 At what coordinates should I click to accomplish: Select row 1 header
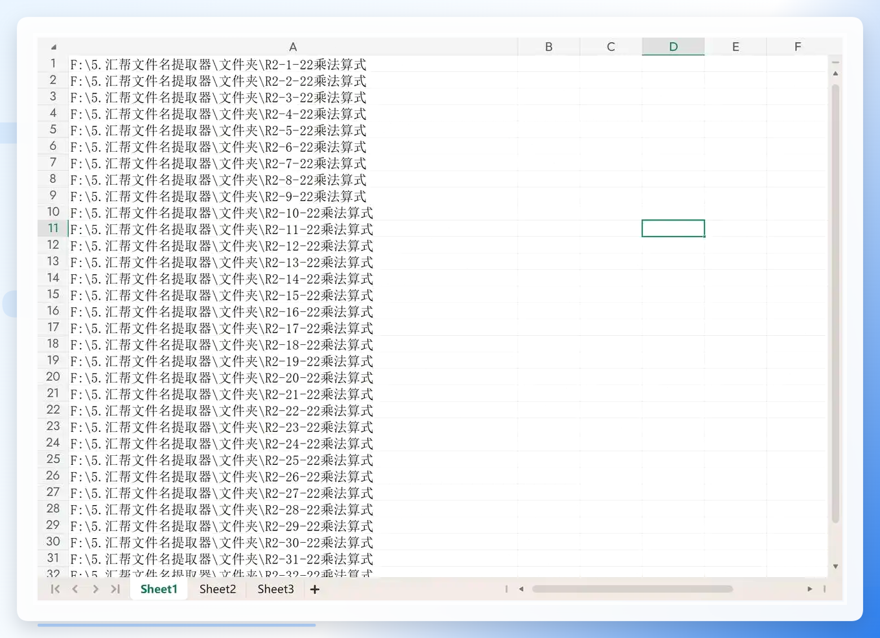[x=53, y=64]
